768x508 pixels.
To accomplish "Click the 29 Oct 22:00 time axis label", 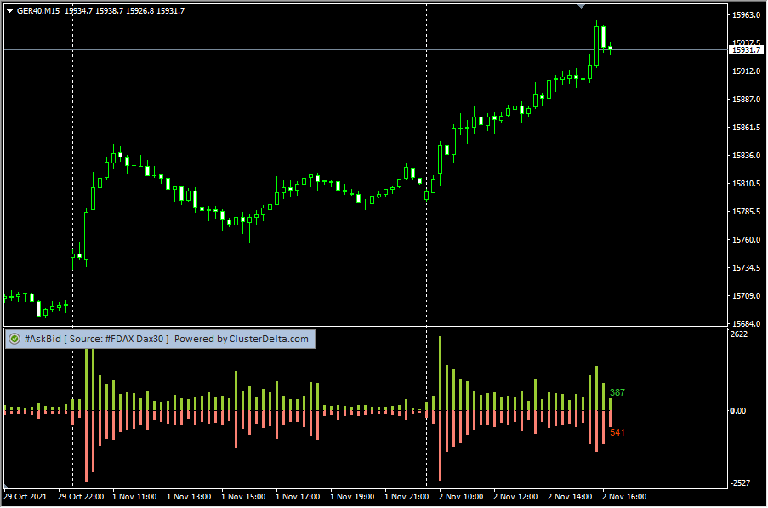I will [81, 496].
